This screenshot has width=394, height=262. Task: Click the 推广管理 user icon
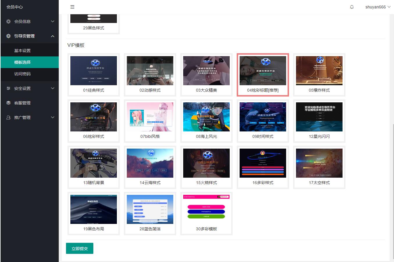pos(8,117)
